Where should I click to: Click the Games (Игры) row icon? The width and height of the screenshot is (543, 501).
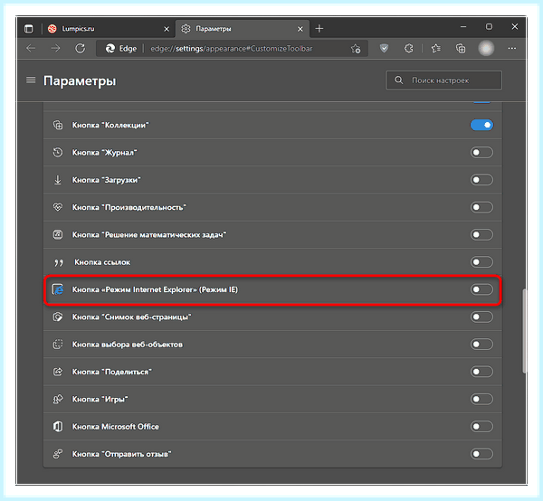point(58,399)
